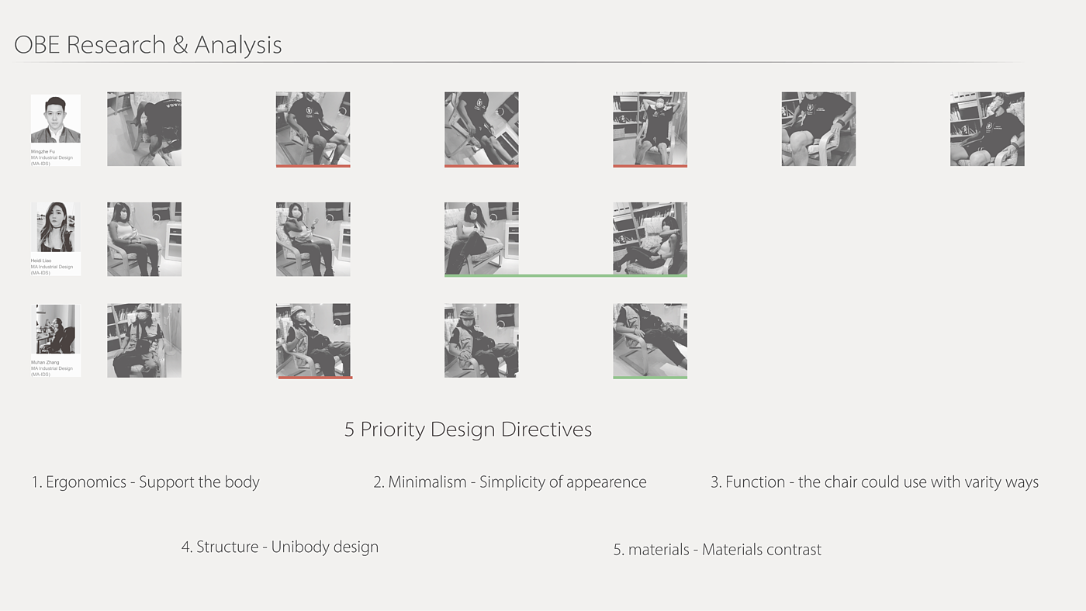Select the Structure - Unibody design directive
Viewport: 1086px width, 611px height.
[x=280, y=547]
